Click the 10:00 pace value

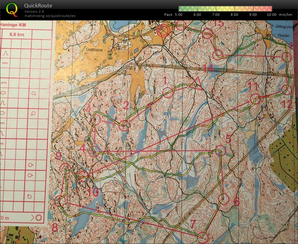pos(272,15)
